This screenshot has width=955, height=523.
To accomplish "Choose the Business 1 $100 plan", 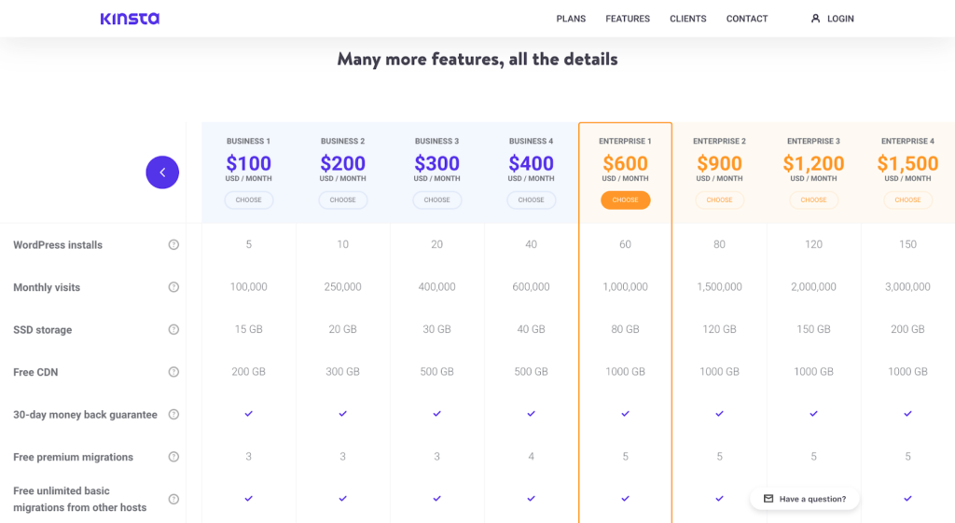I will coord(248,200).
